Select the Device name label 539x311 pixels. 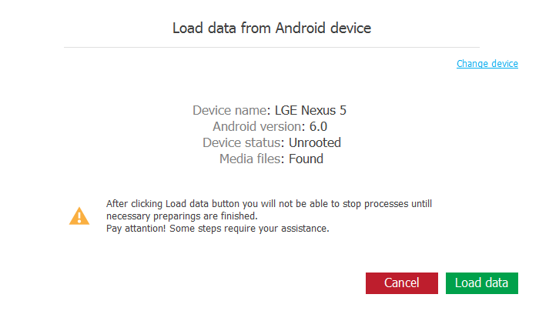click(229, 110)
